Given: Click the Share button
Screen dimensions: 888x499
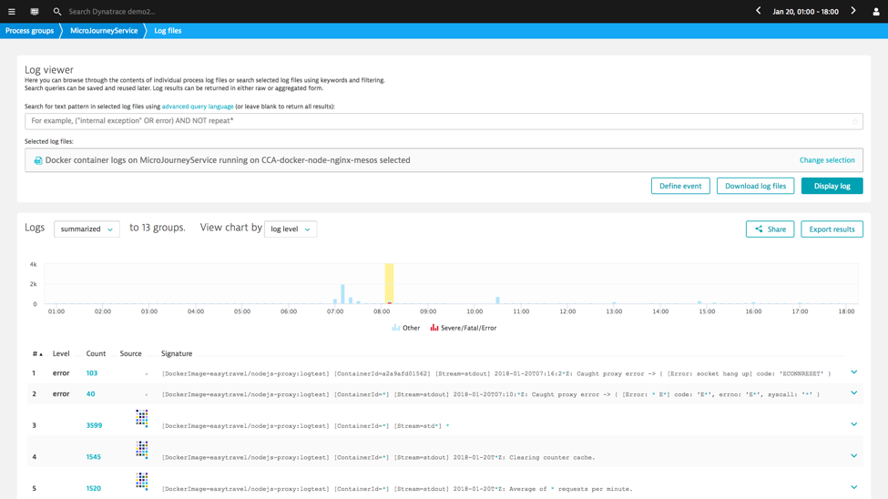Looking at the screenshot, I should coord(771,229).
